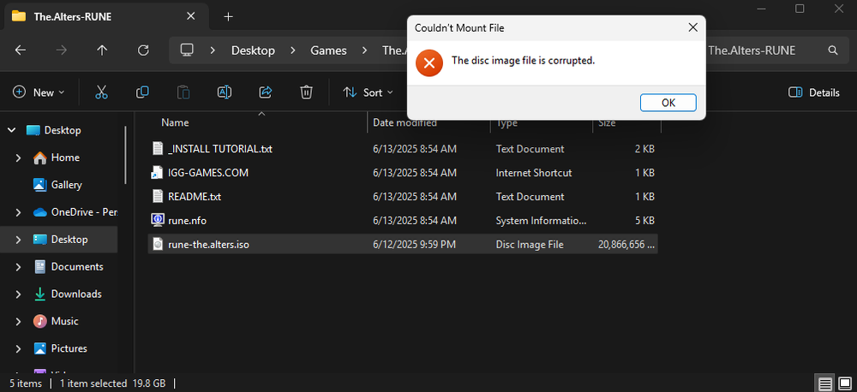Click the _INSTALL TUTORIAL.txt document icon
The image size is (857, 392).
coord(158,149)
